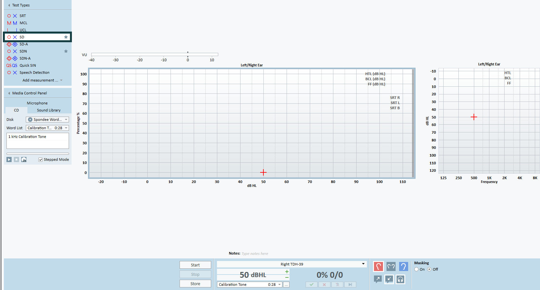Uncheck the Stepped Mode checkbox
The width and height of the screenshot is (540, 290).
[x=41, y=159]
